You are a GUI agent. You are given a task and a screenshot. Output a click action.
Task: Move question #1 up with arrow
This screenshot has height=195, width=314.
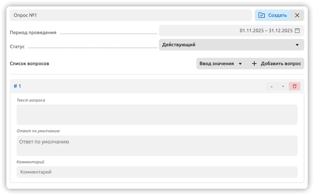click(x=272, y=86)
